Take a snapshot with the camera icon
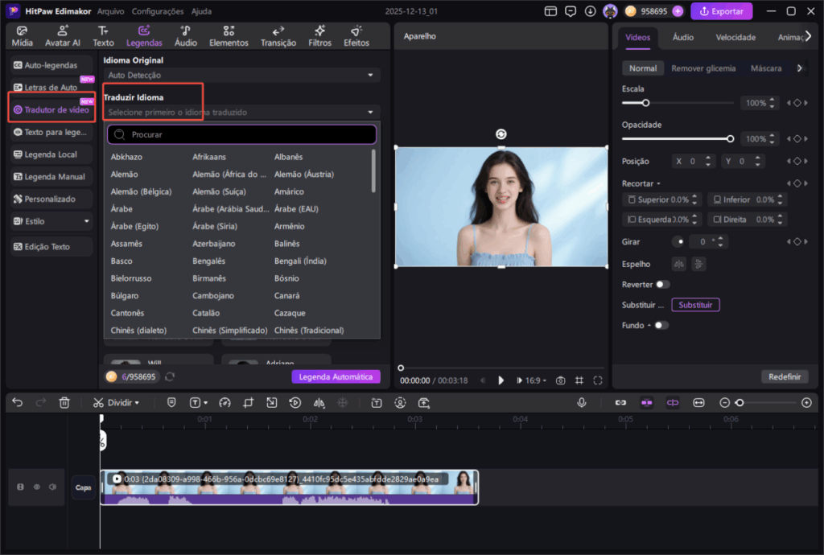This screenshot has width=824, height=555. click(x=561, y=380)
